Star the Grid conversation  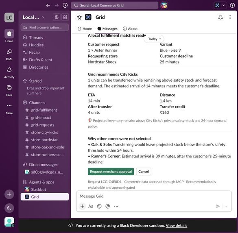click(79, 17)
